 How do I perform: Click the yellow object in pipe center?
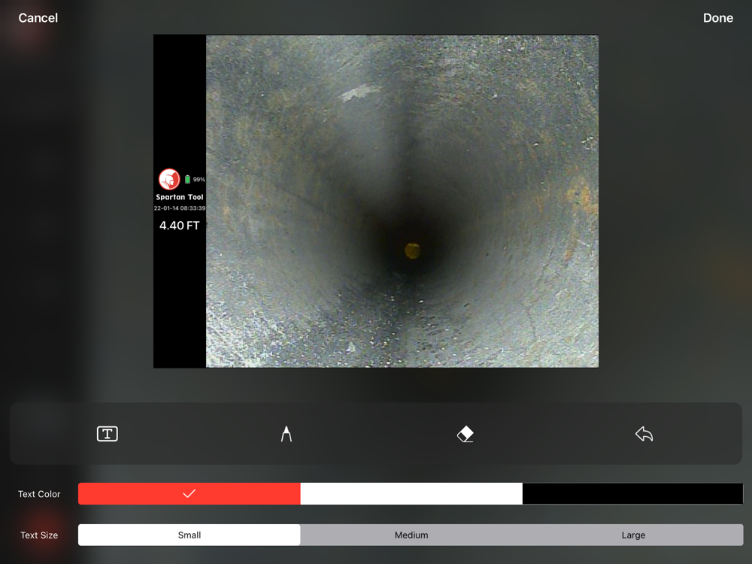coord(412,250)
